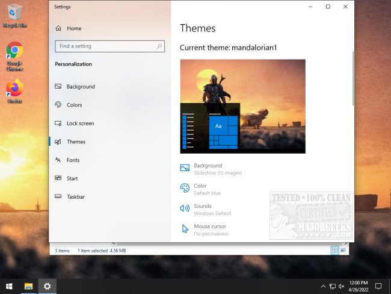Click 'Current theme: mandalorian1' text

(x=228, y=48)
